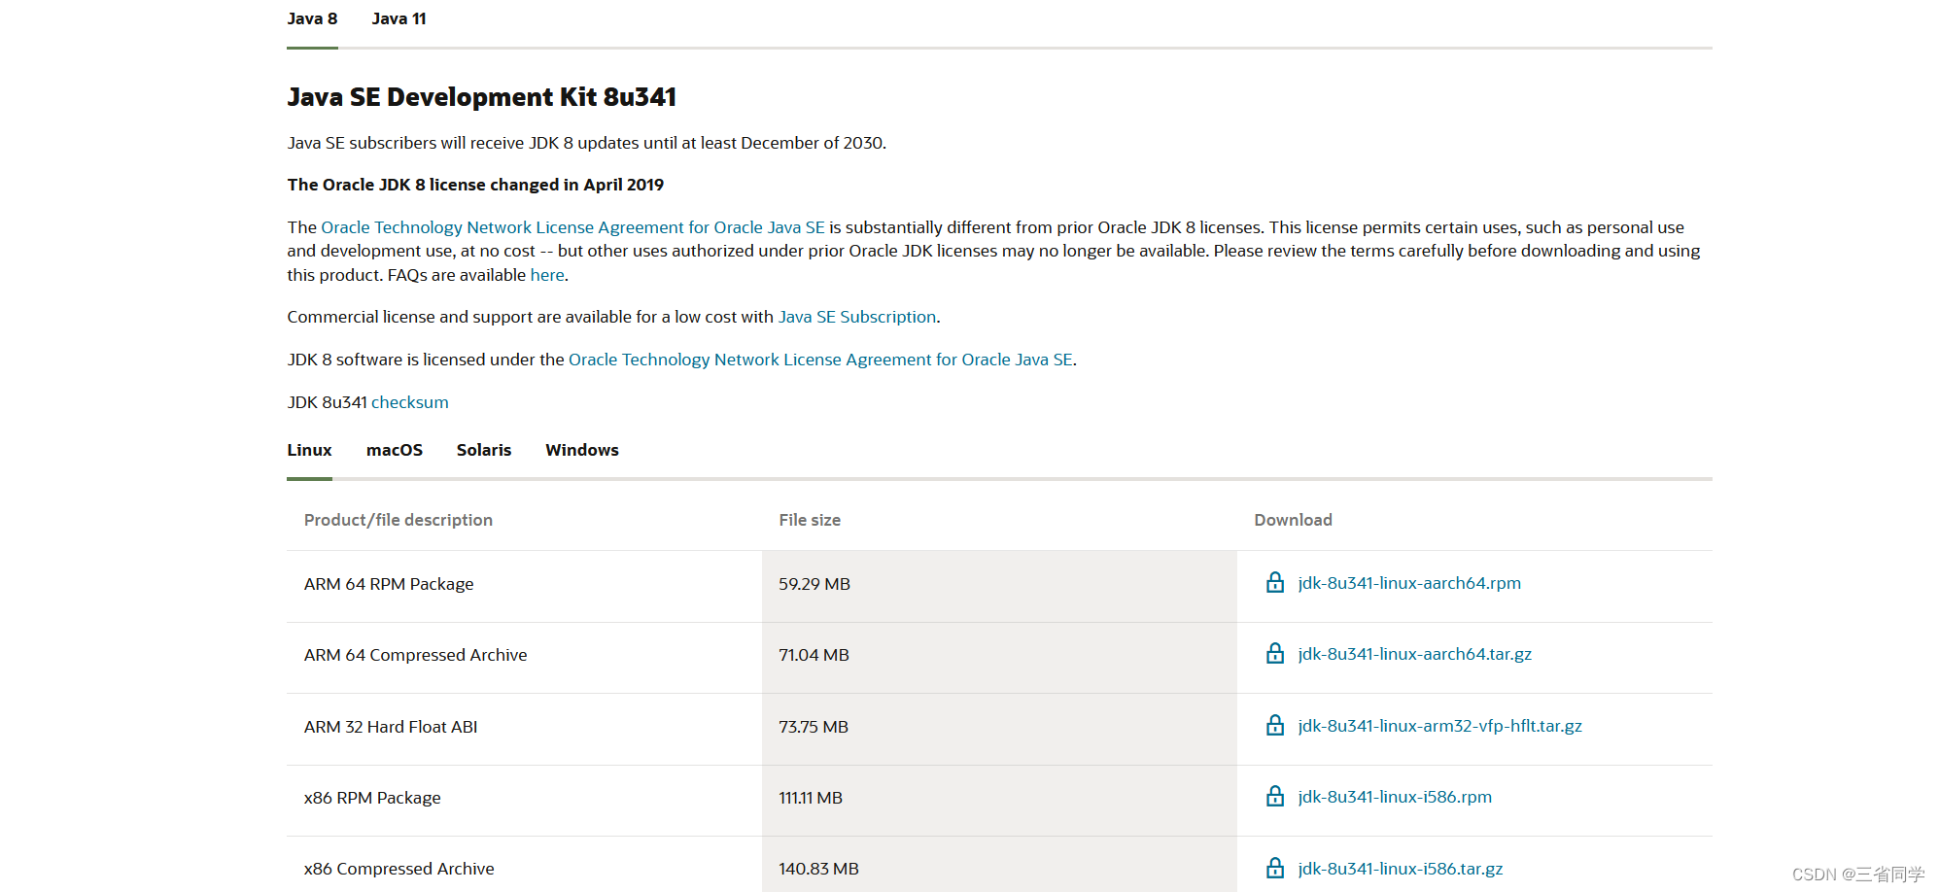The height and width of the screenshot is (892, 1940).
Task: Click lock icon beside arm32-vfp-hflt.tar.gz download
Action: [1275, 725]
